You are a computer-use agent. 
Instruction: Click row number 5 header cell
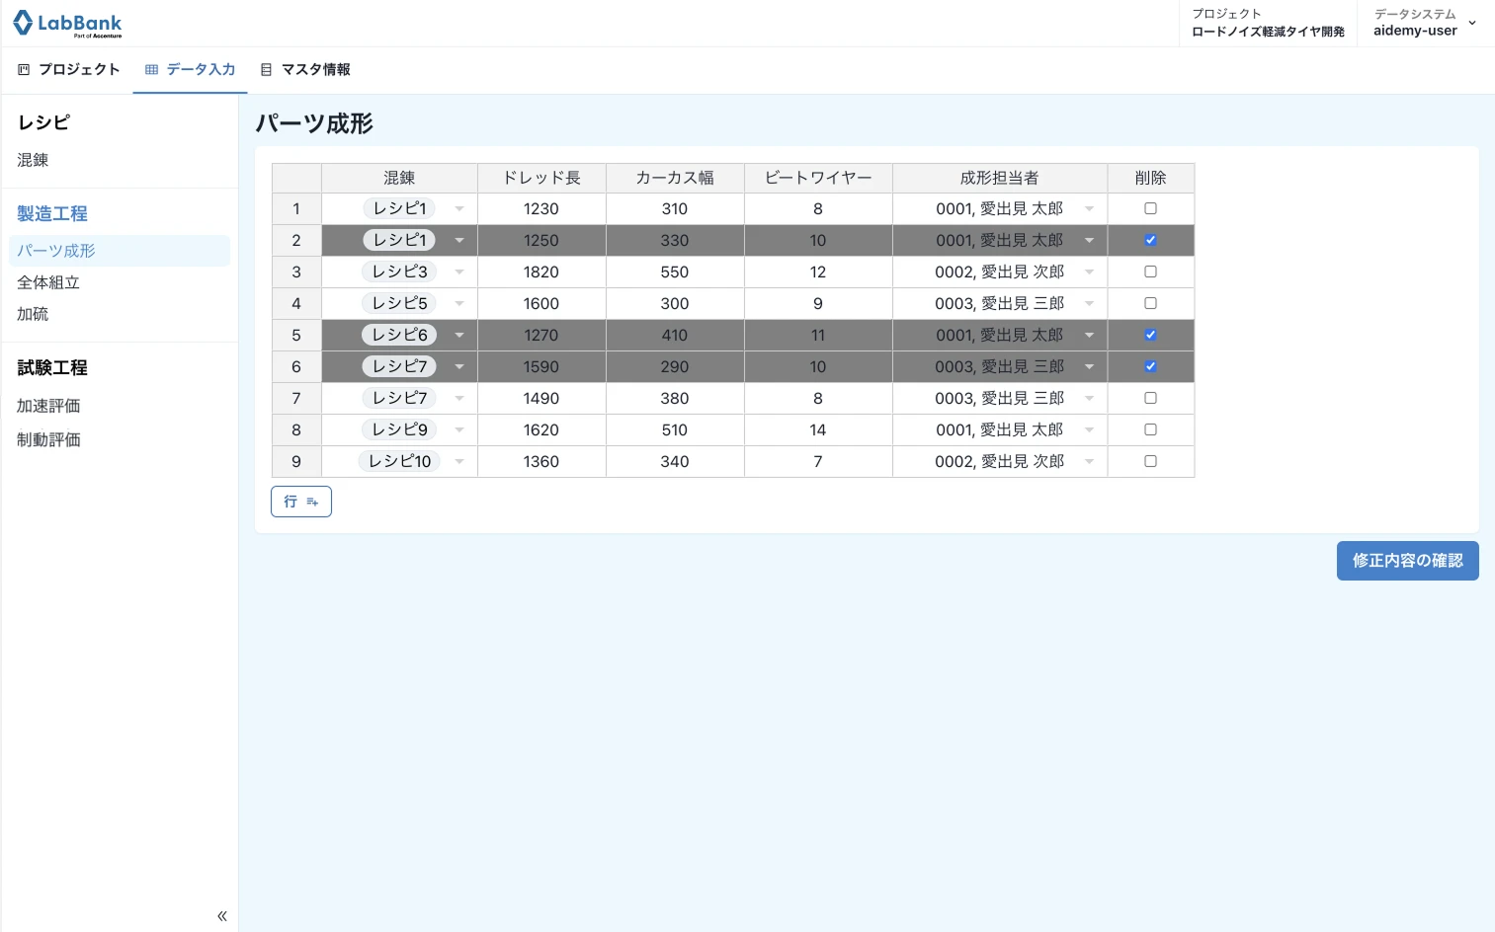[296, 335]
